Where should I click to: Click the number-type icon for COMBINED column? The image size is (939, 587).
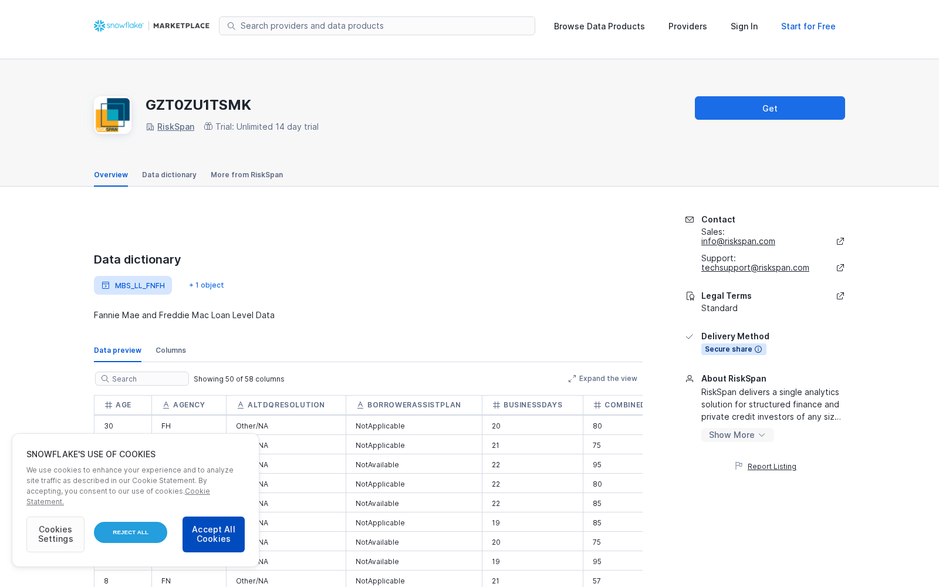pos(597,405)
